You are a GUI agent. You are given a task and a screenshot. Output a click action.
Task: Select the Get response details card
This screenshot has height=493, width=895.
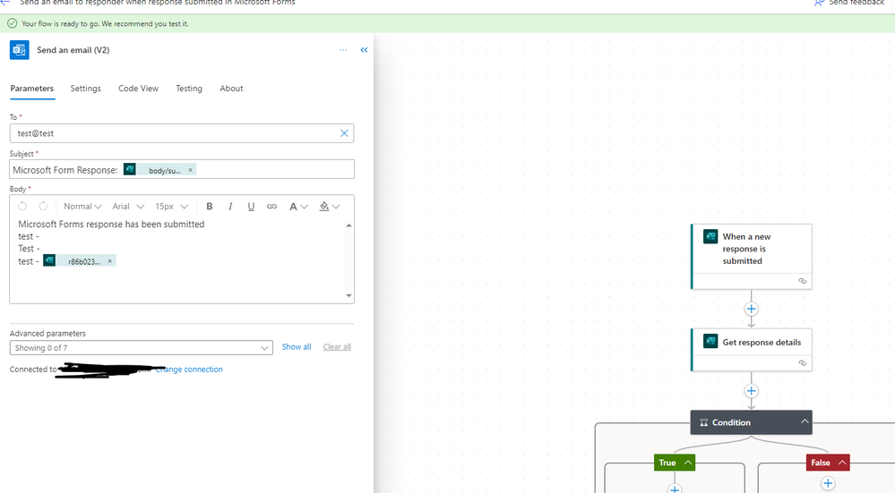pos(751,349)
